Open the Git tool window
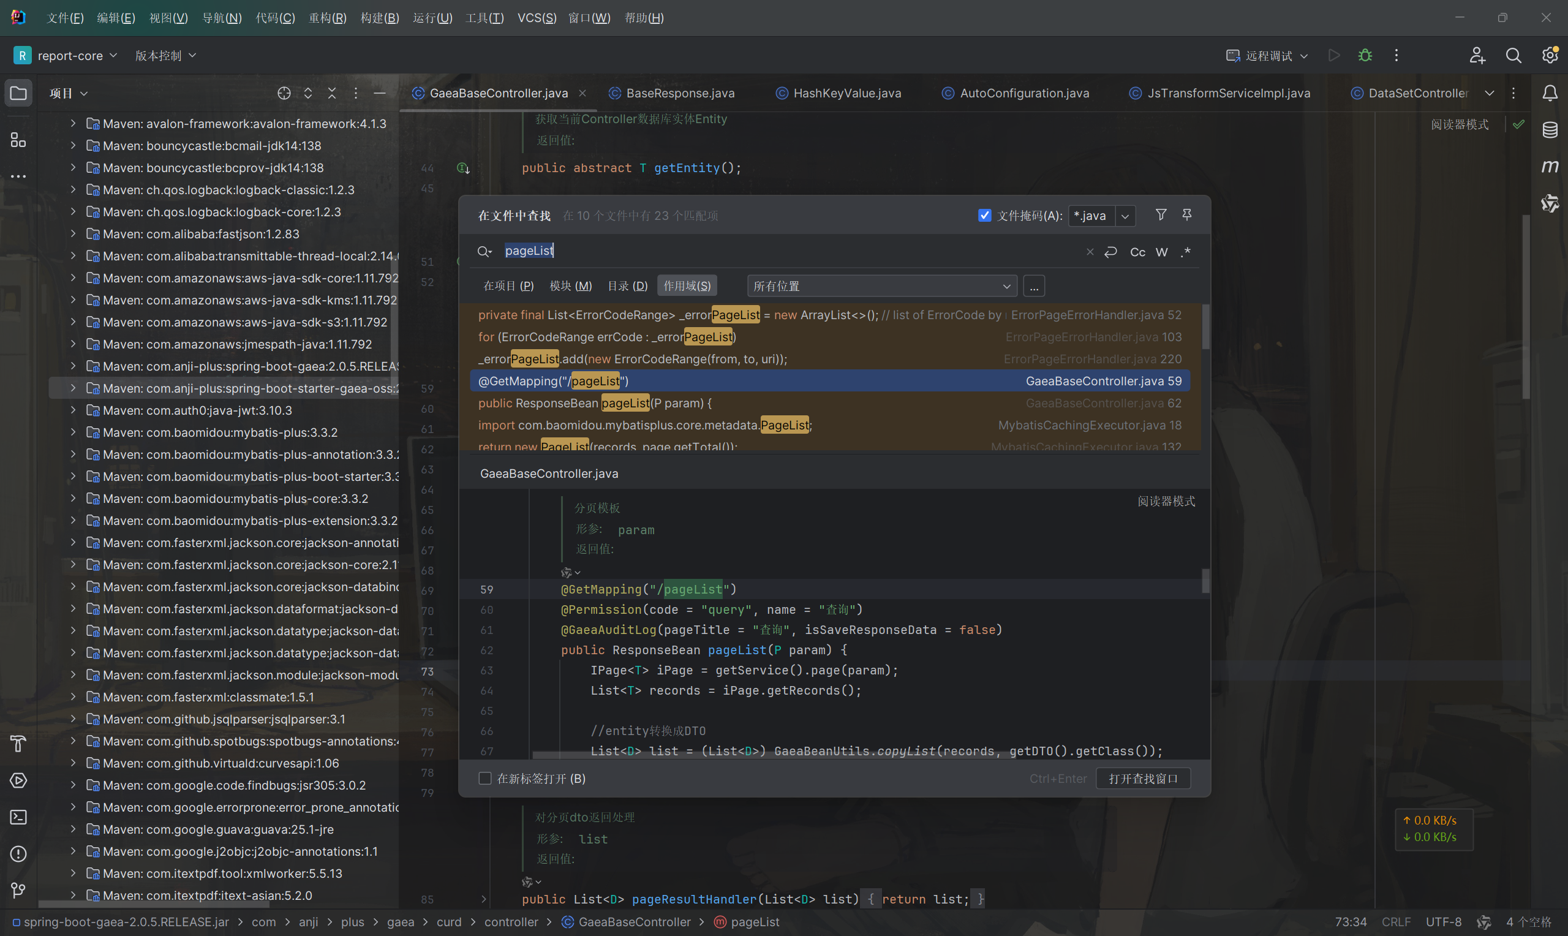The height and width of the screenshot is (936, 1568). (x=18, y=890)
